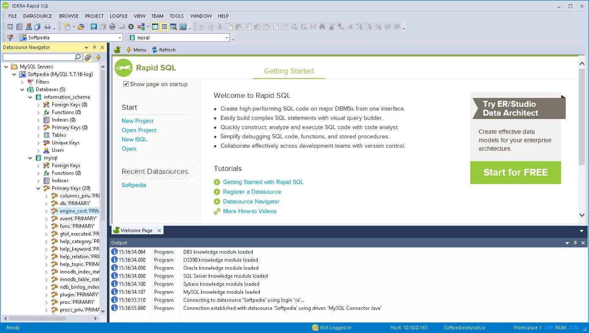Open the LOGFILE menu

119,16
